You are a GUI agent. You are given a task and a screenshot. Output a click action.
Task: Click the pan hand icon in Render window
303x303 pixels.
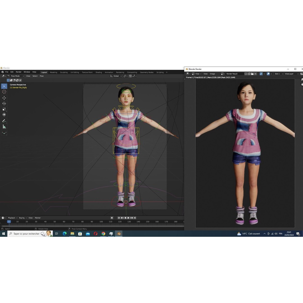[x=302, y=84]
